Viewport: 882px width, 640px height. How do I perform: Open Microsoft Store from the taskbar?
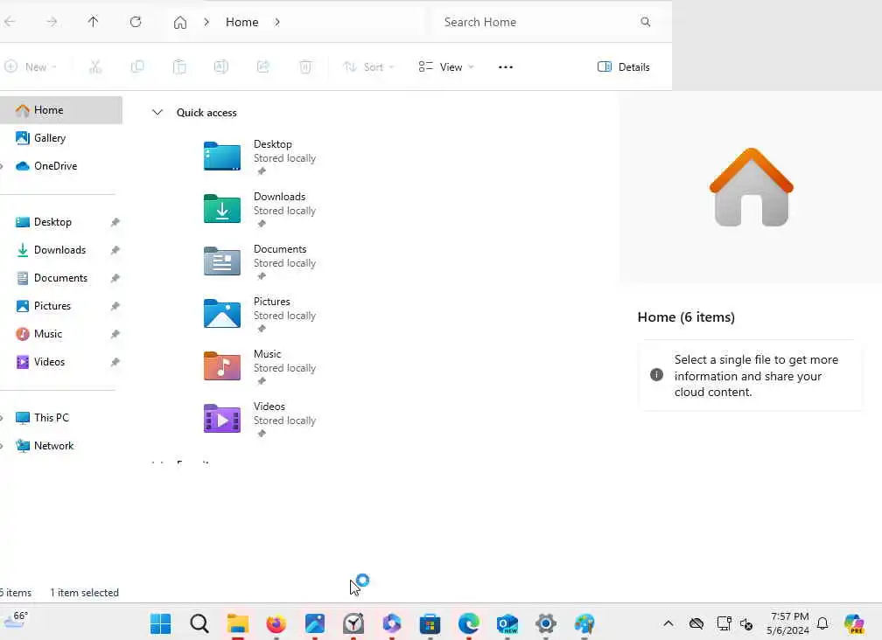[x=430, y=623]
